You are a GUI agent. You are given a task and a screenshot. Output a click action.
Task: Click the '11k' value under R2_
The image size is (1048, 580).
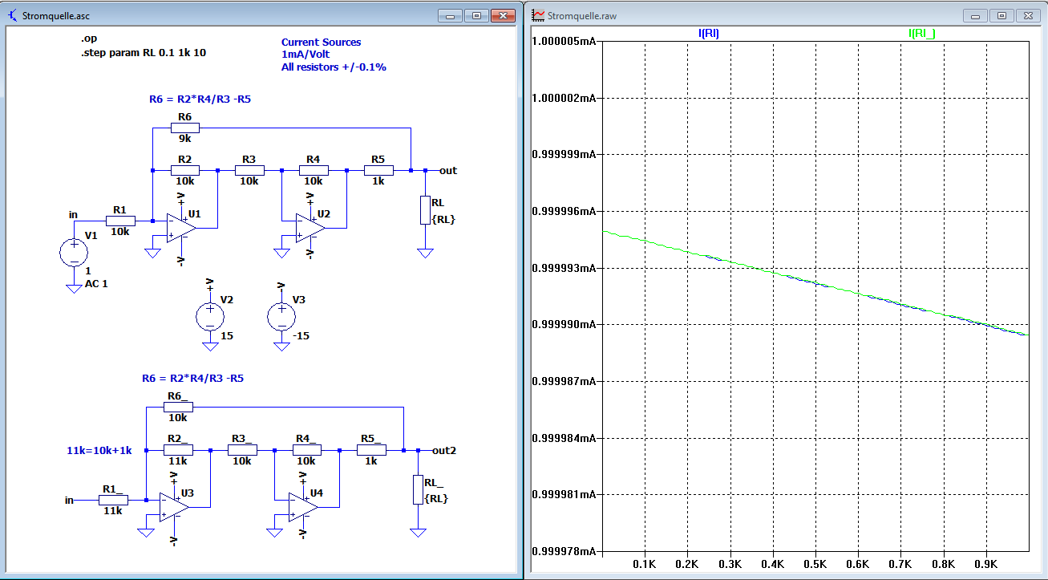click(178, 461)
